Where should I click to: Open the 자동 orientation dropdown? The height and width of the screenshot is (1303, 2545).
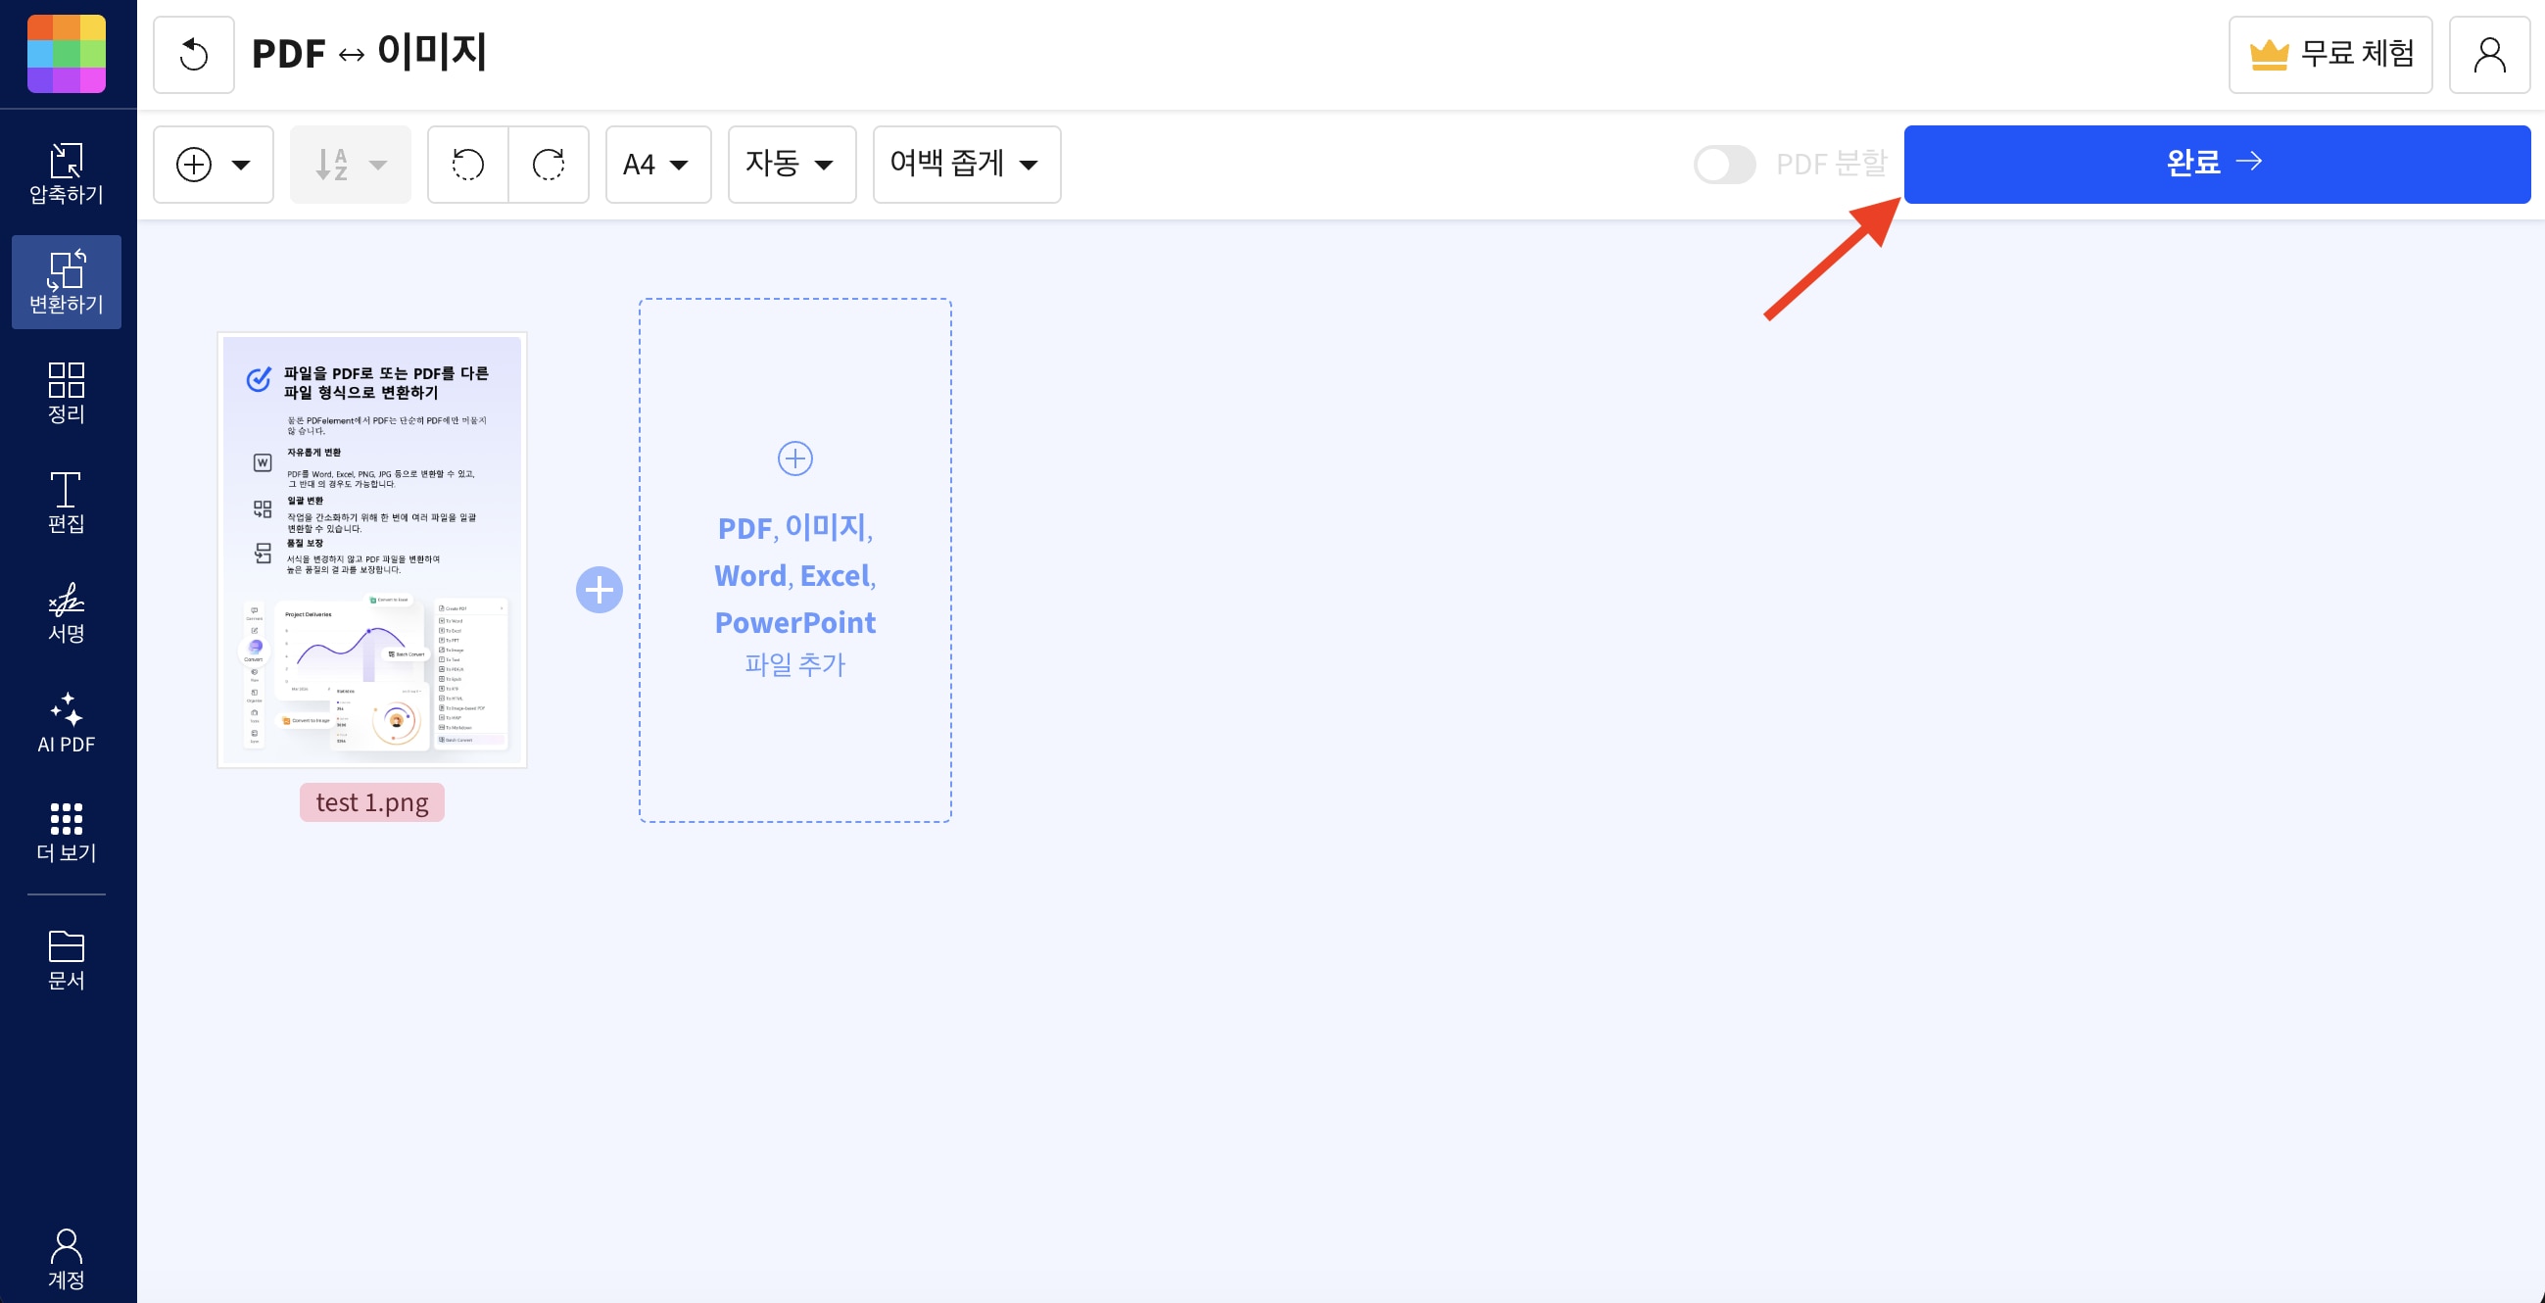[x=791, y=164]
